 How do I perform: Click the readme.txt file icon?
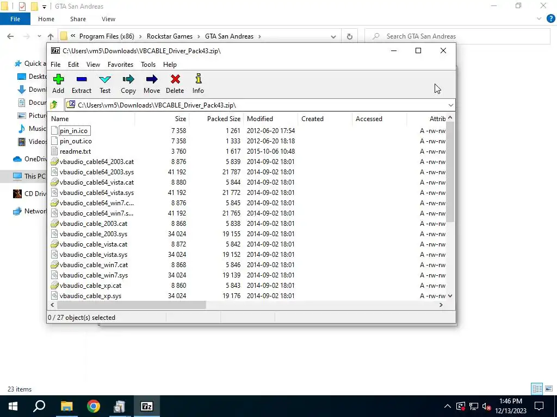54,151
